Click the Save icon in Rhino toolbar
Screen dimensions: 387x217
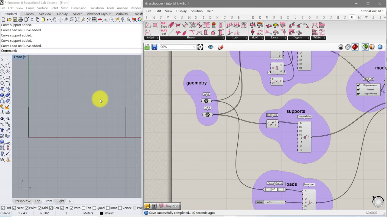15,20
